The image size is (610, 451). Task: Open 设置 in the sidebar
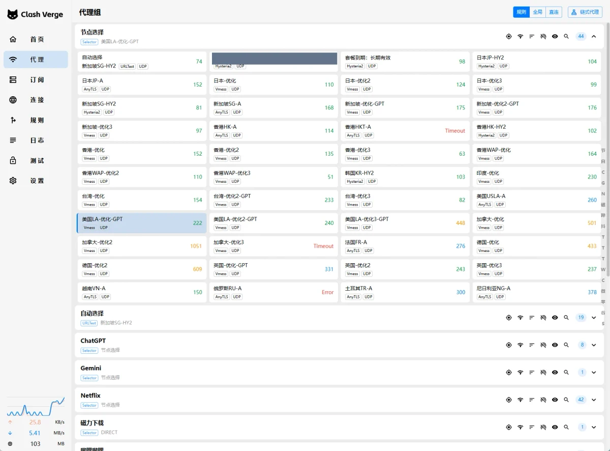tap(36, 181)
